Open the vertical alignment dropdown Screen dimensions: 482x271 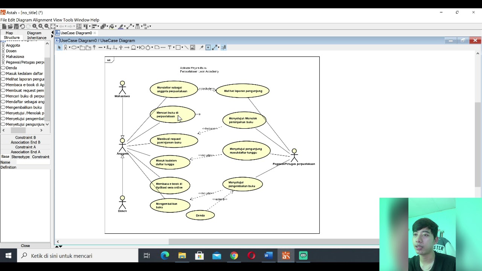(x=90, y=26)
